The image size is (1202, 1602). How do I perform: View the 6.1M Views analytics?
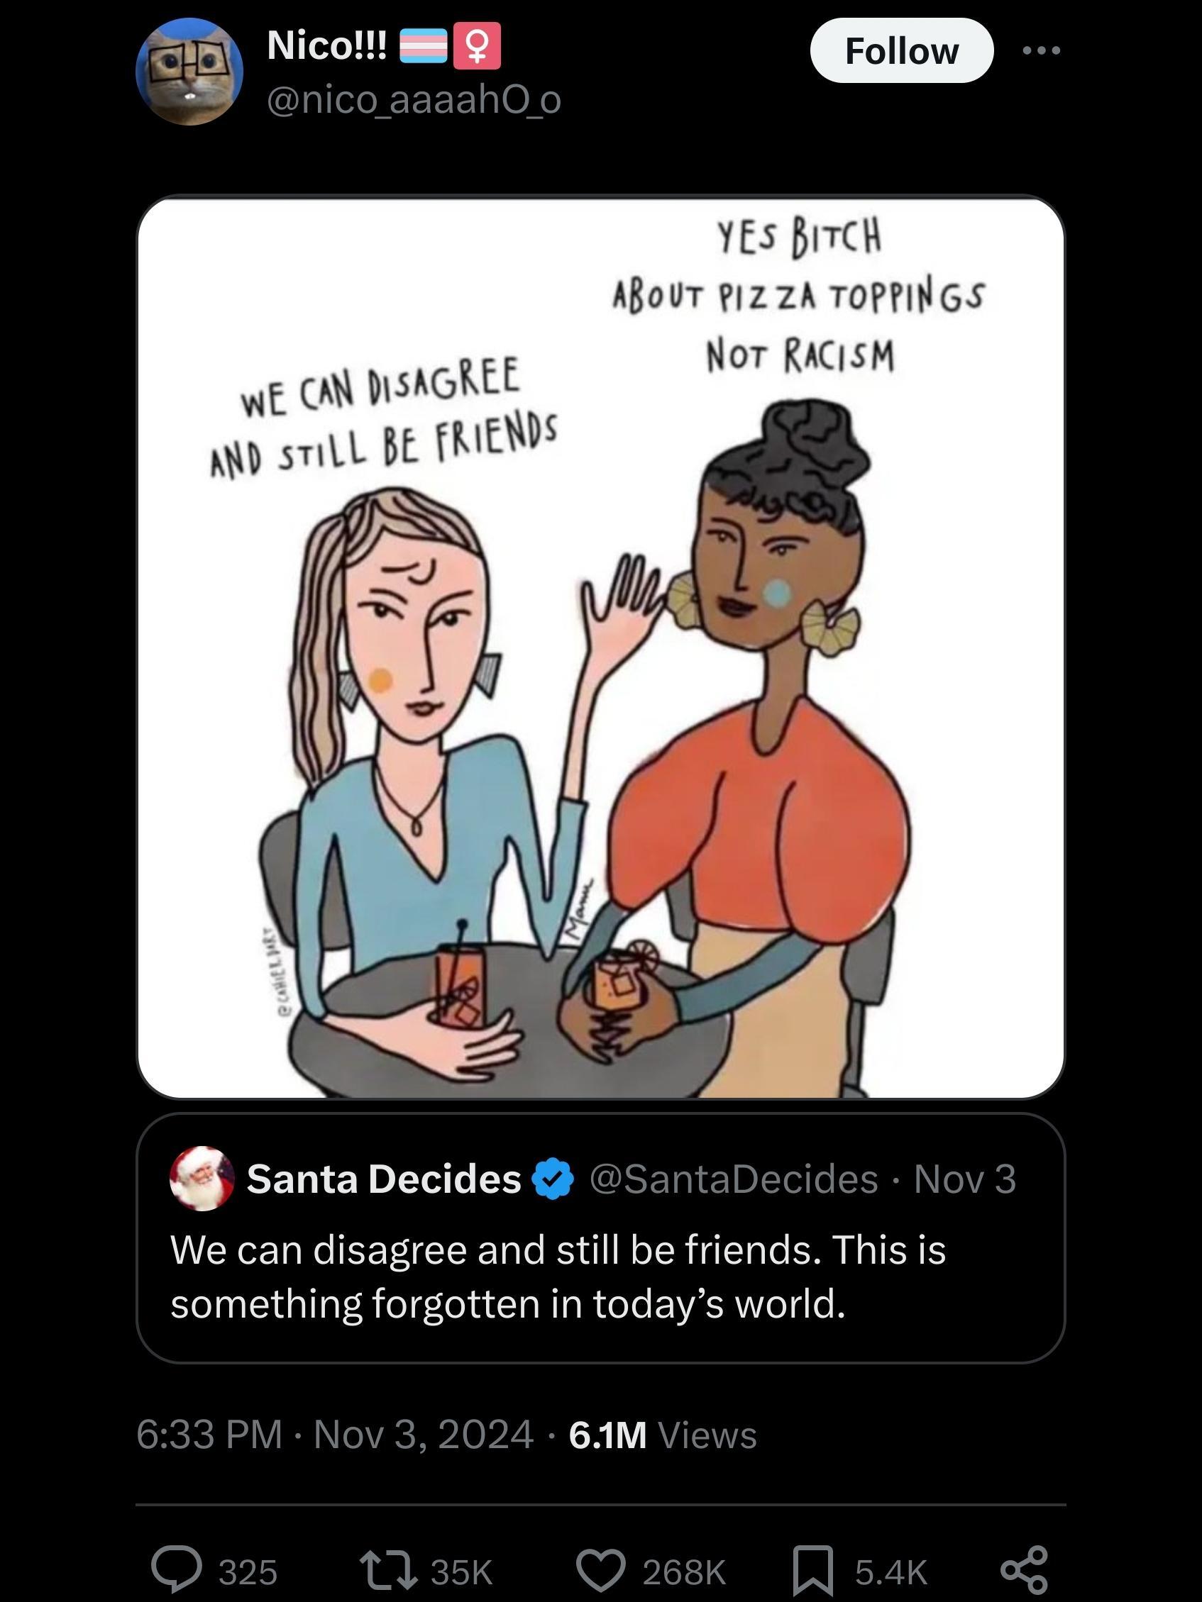coord(663,1435)
